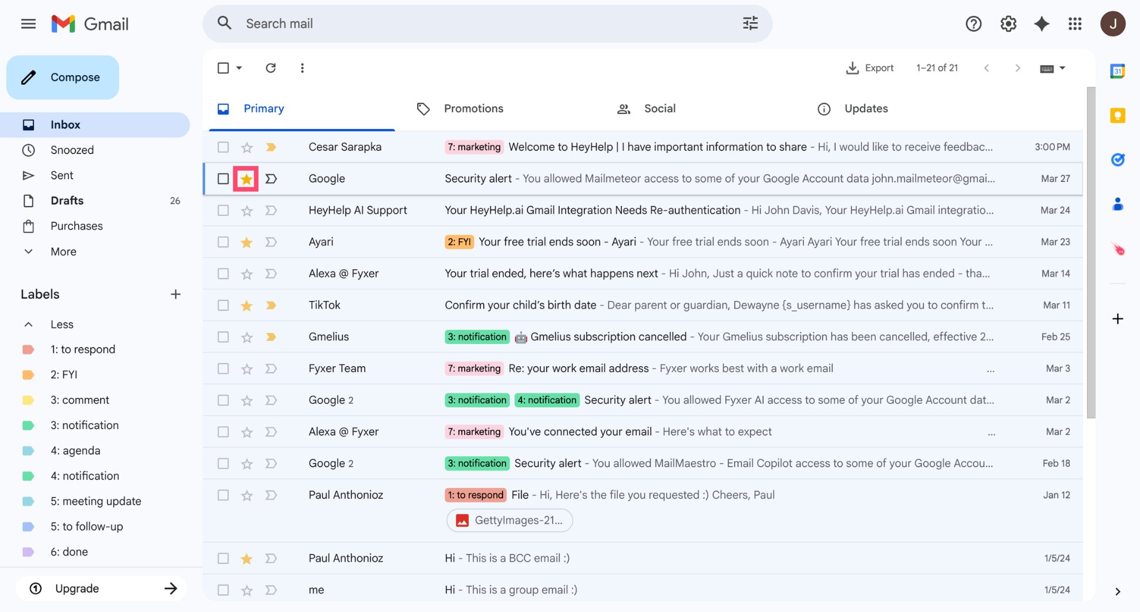Open the main menu hamburger icon
This screenshot has width=1140, height=612.
pos(28,24)
